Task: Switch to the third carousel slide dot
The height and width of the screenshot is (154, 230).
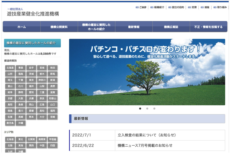Action: (x=154, y=109)
